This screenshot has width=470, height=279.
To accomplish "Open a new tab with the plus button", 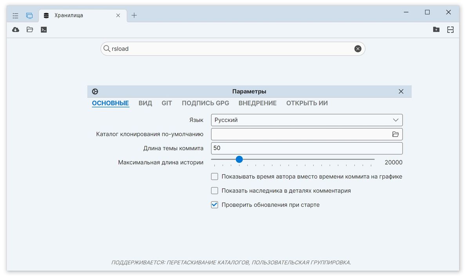I will [134, 15].
